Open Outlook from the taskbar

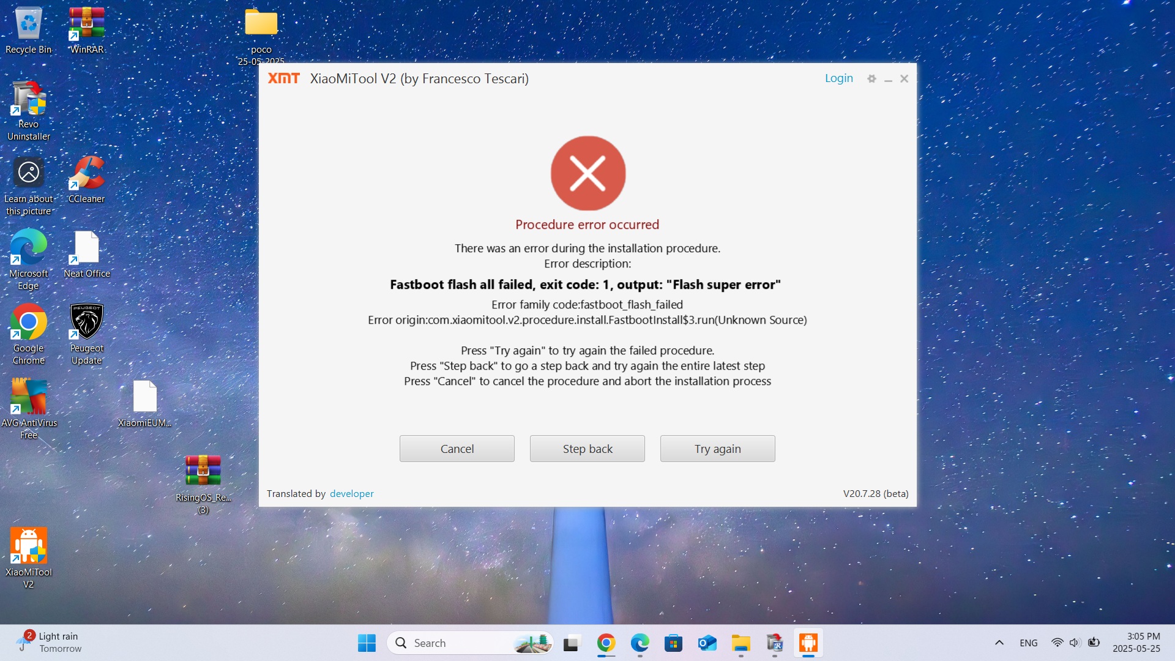(x=707, y=643)
